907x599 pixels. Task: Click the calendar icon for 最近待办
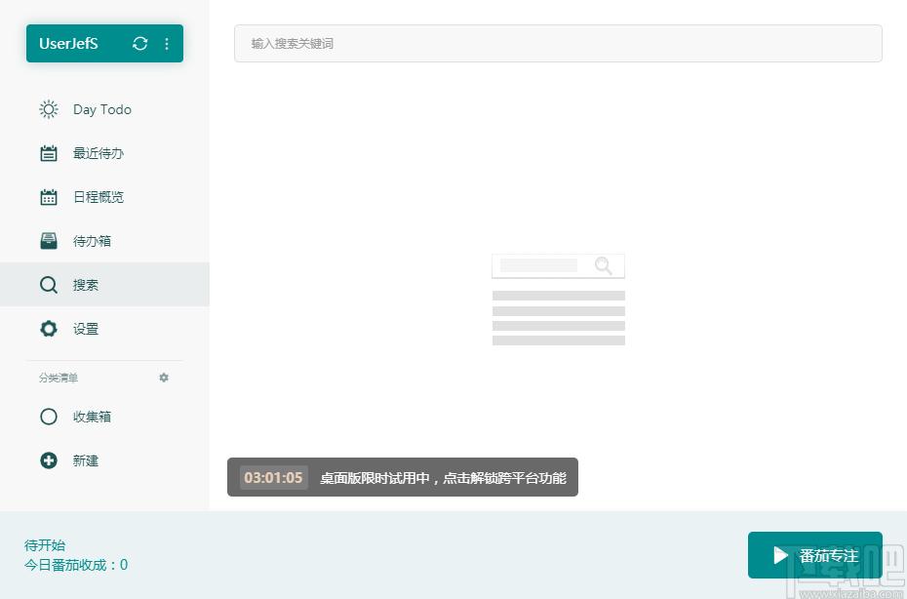(49, 153)
